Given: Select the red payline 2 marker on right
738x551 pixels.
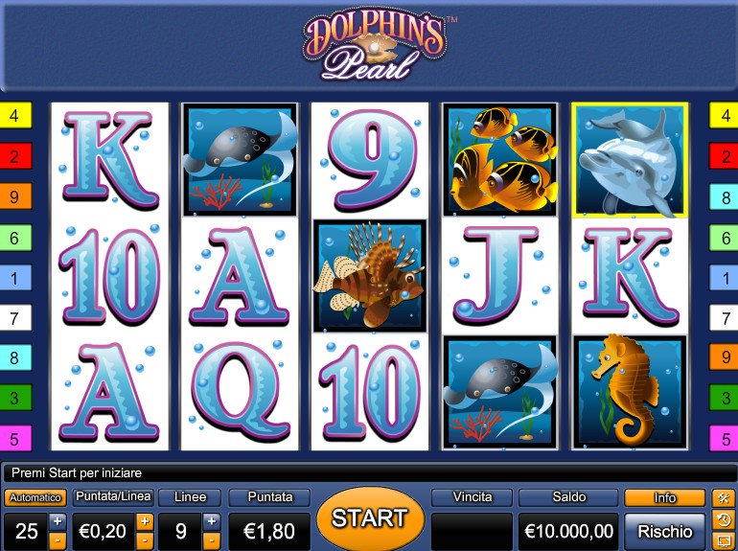Looking at the screenshot, I should coord(725,156).
